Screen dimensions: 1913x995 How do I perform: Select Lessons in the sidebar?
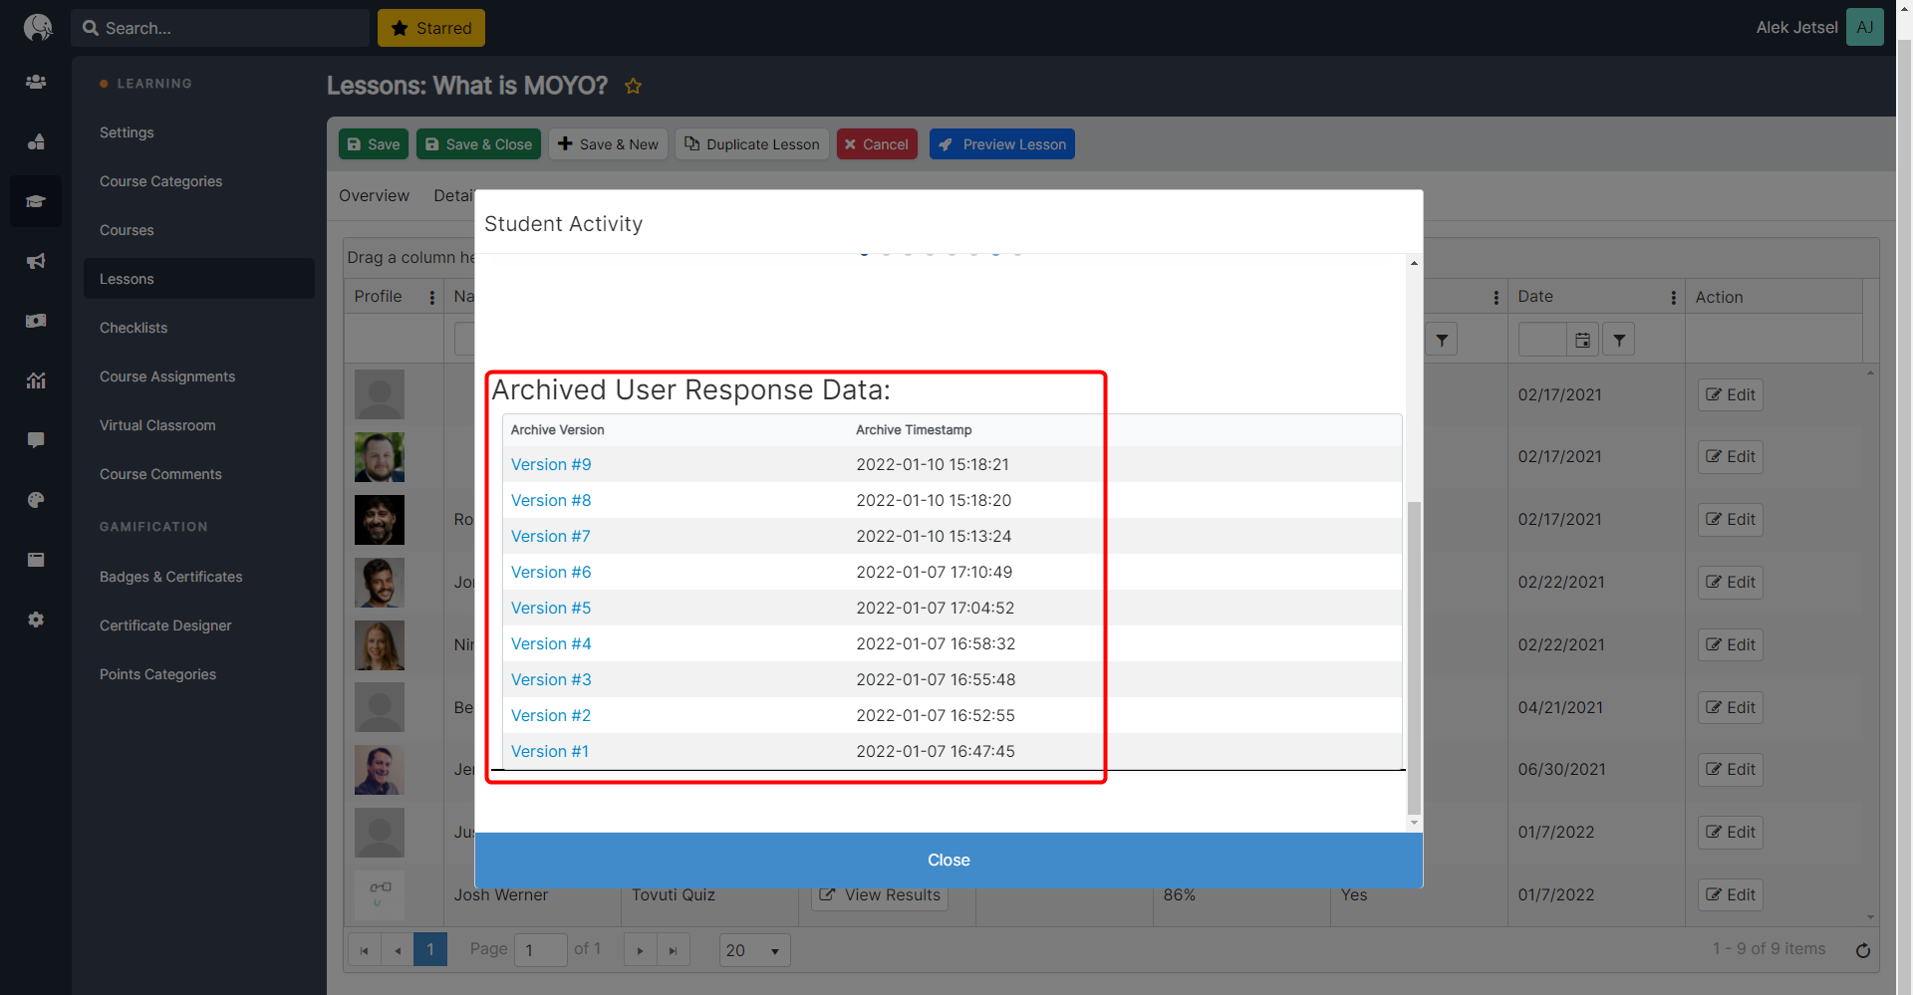click(199, 279)
